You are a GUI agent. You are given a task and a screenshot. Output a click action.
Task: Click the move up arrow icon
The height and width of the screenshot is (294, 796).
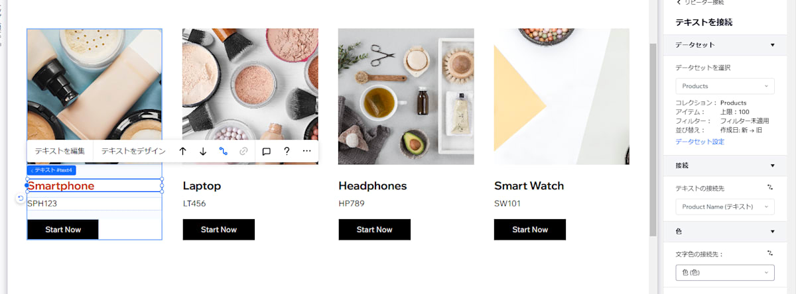pyautogui.click(x=182, y=151)
